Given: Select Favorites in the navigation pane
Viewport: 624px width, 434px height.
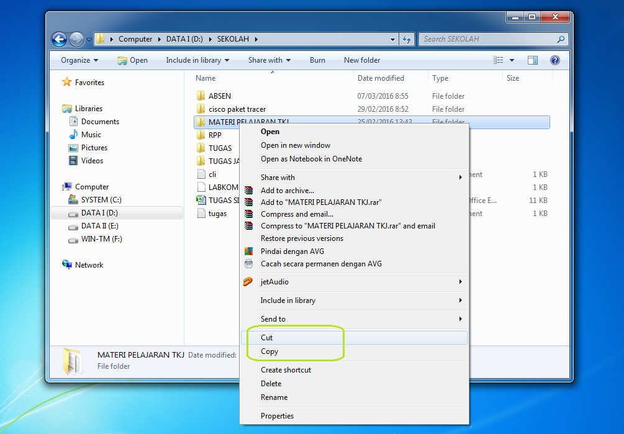Looking at the screenshot, I should tap(84, 83).
